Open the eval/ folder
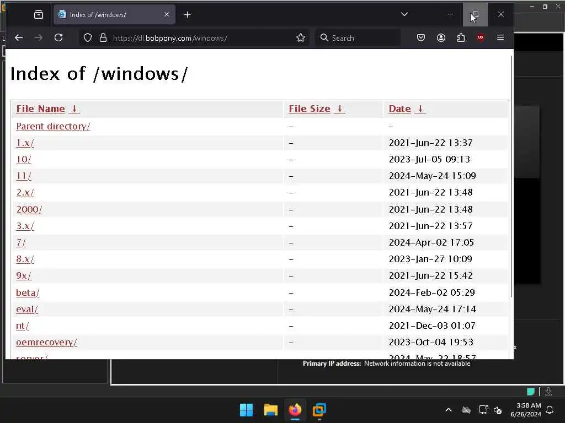 pyautogui.click(x=26, y=309)
